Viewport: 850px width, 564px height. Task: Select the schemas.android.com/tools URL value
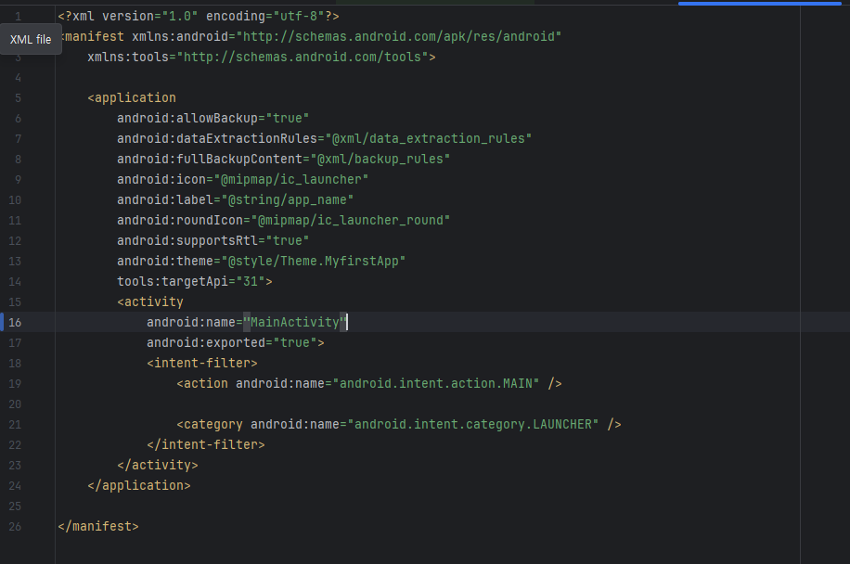point(302,57)
